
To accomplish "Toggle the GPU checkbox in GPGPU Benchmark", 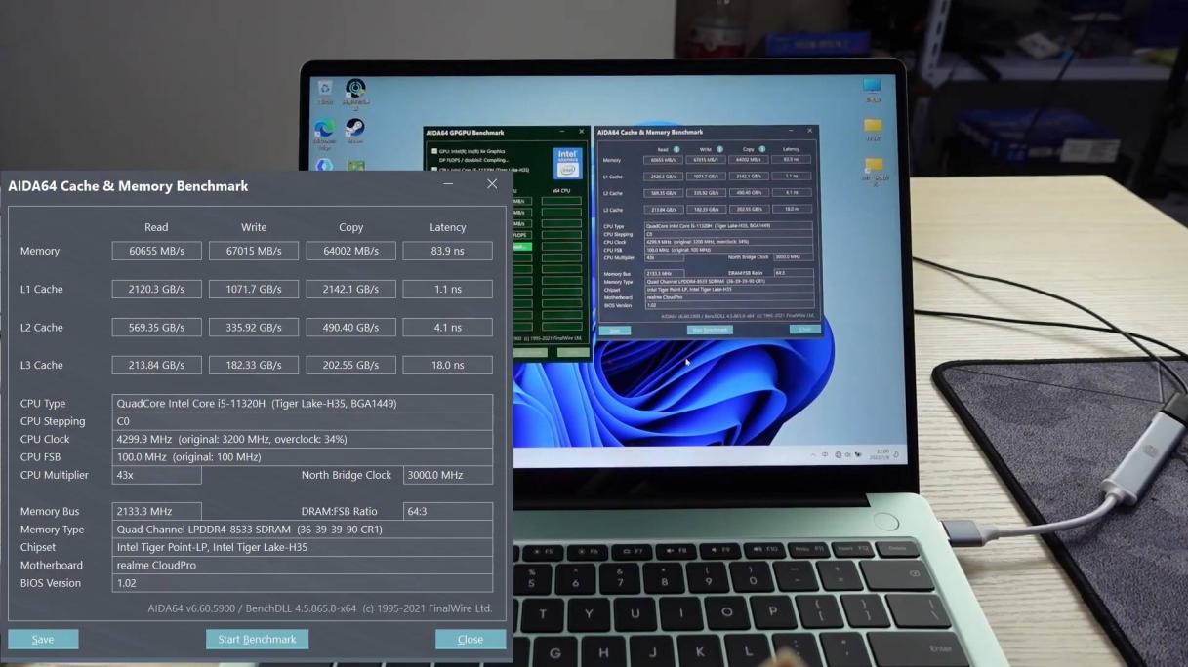I will tap(433, 151).
